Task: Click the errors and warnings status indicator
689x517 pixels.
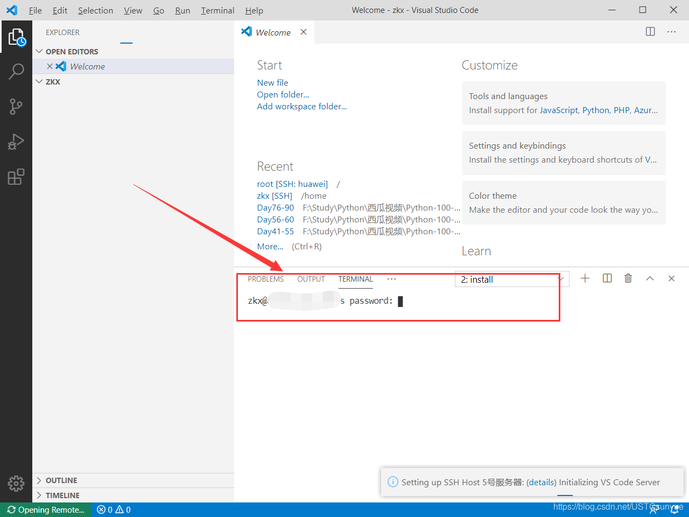Action: coord(114,509)
